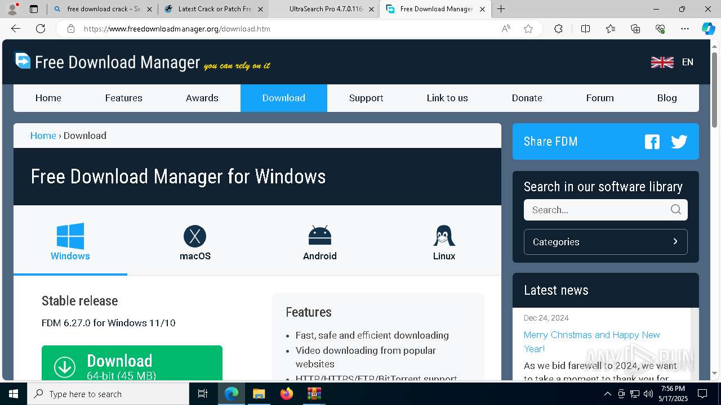Click the Free Download Manager logo icon

[23, 61]
